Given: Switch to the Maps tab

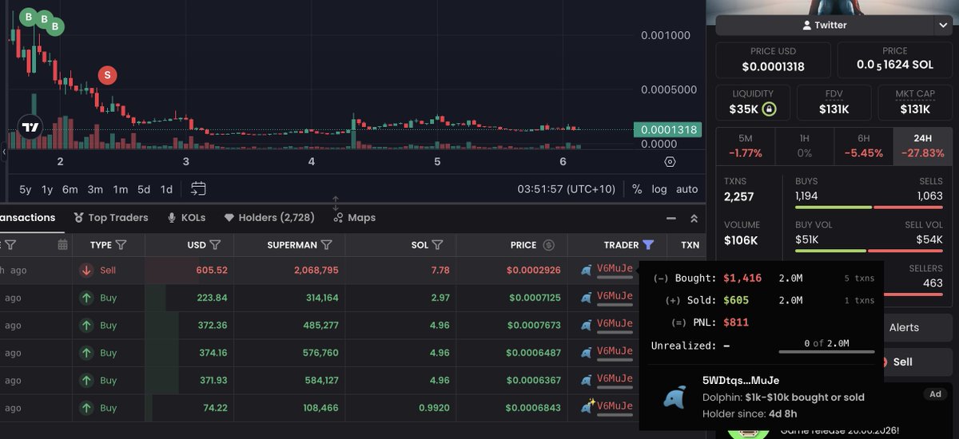Looking at the screenshot, I should [x=354, y=217].
